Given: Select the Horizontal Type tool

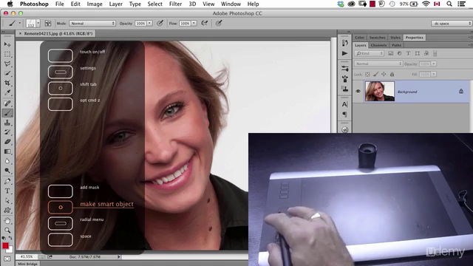Looking at the screenshot, I should tap(7, 191).
